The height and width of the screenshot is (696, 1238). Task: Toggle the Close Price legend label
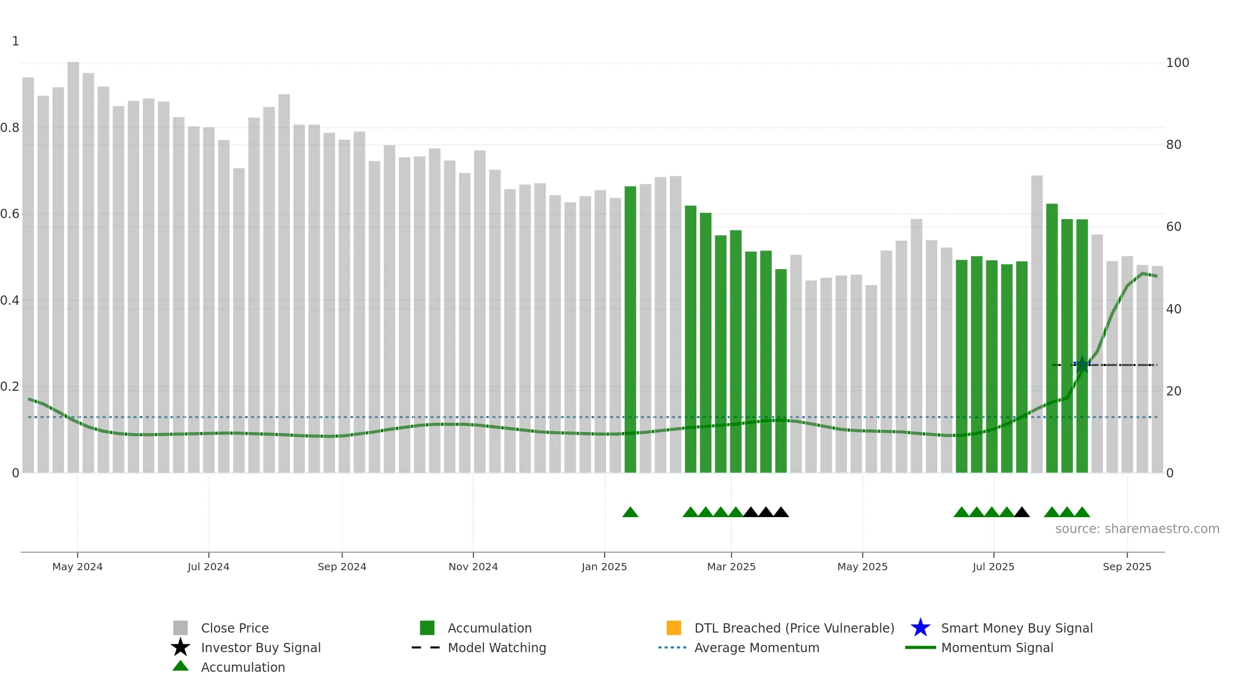(235, 628)
